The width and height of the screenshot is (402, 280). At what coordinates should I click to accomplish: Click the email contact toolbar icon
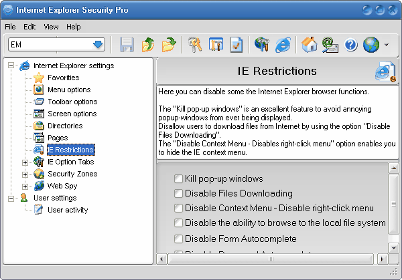(330, 45)
